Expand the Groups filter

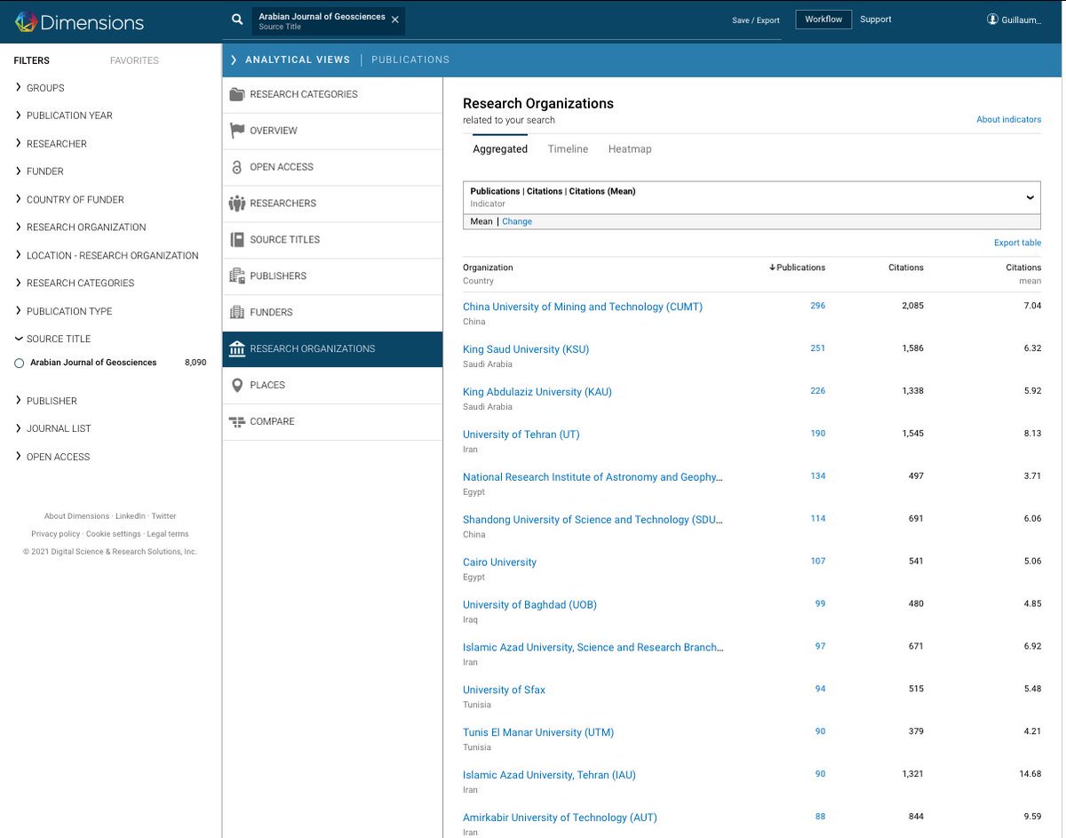19,88
